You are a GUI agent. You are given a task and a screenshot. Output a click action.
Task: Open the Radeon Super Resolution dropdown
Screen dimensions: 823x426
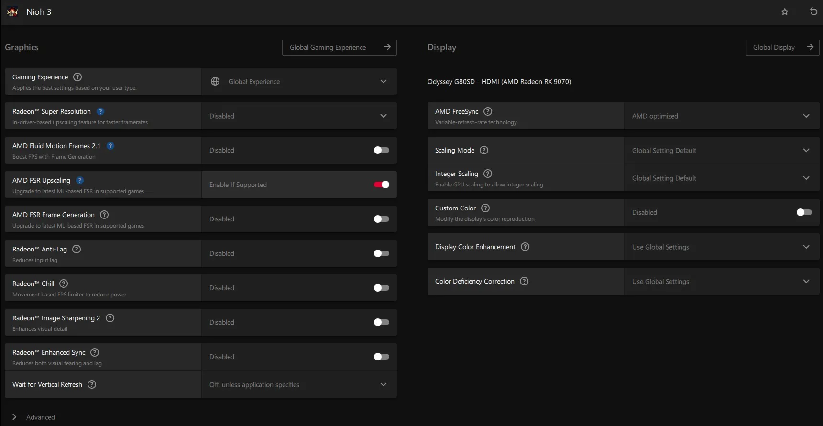[x=299, y=116]
